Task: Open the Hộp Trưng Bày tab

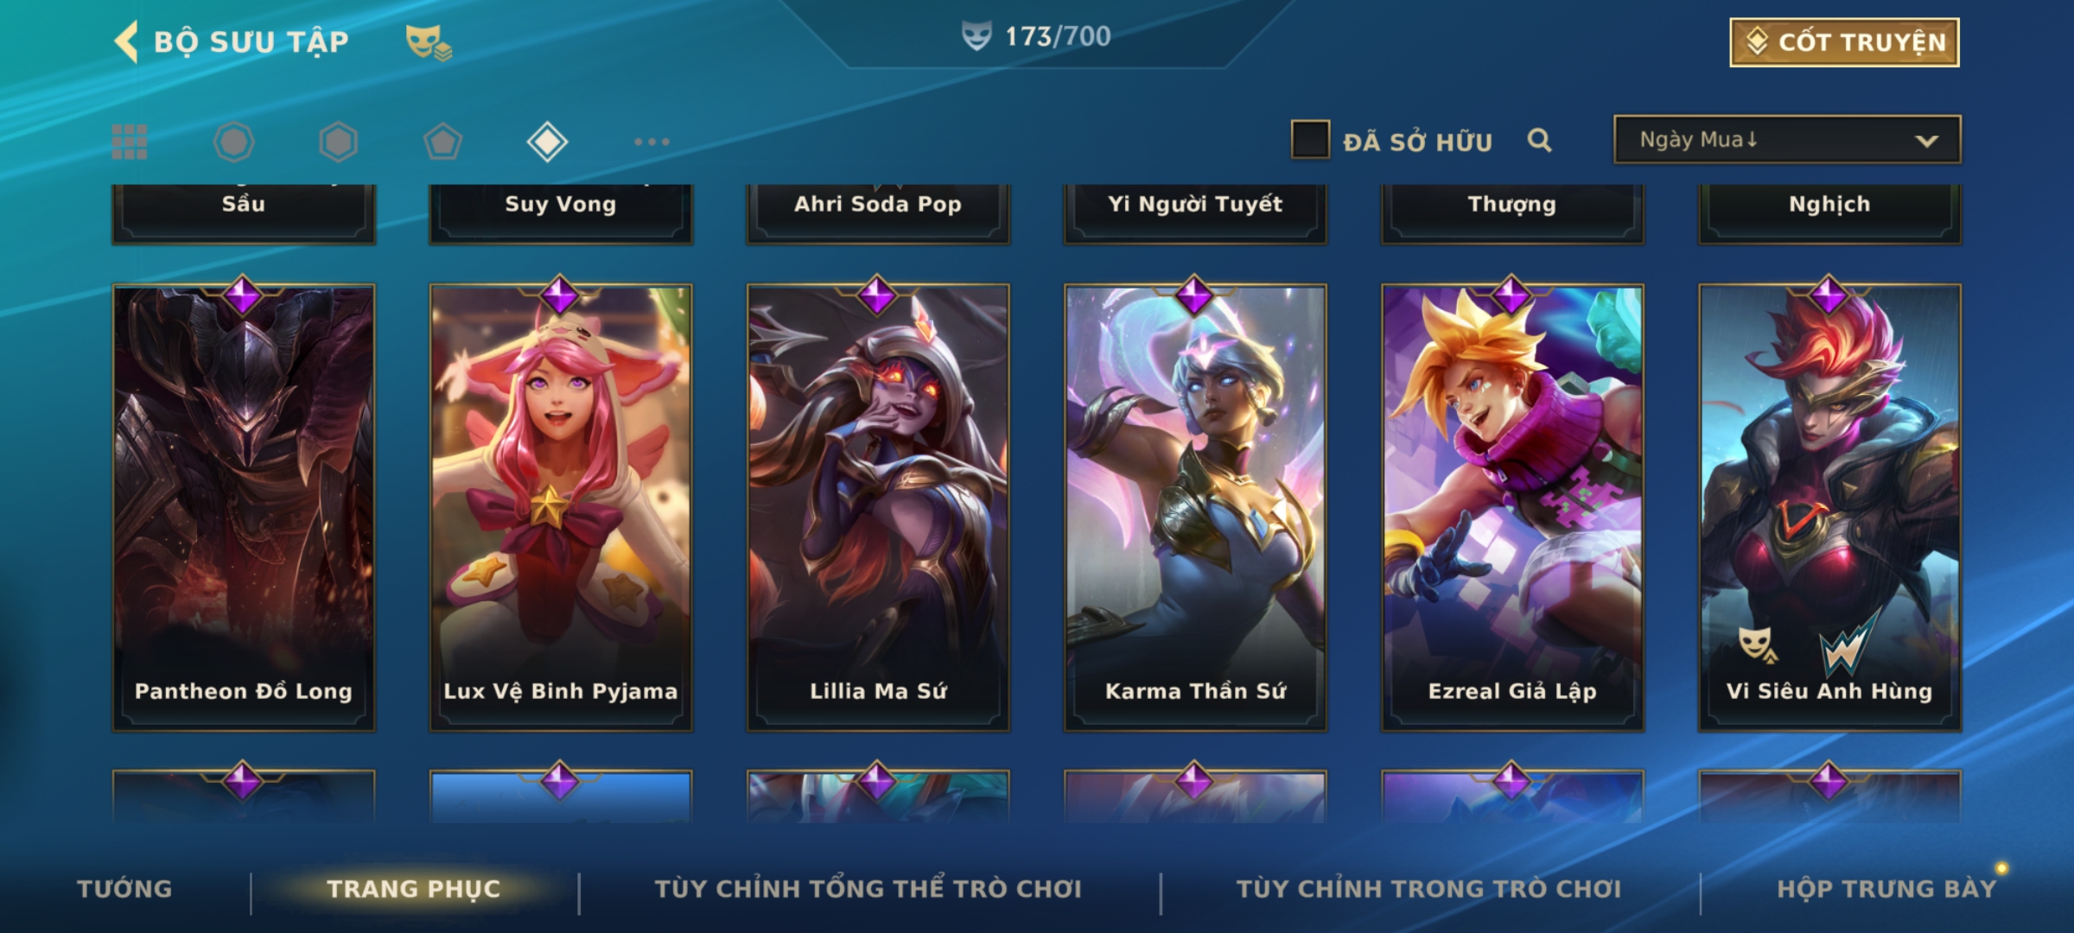Action: pyautogui.click(x=1886, y=889)
